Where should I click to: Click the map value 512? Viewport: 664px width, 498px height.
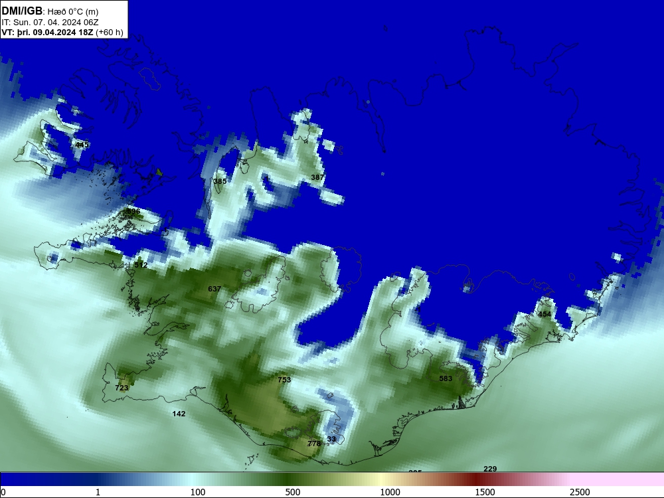point(141,265)
